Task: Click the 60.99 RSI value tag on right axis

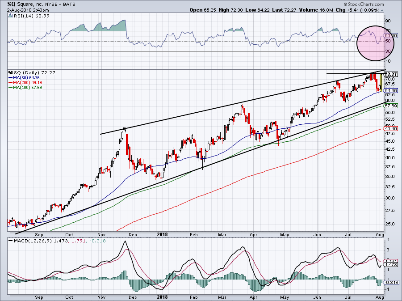Action: [391, 36]
